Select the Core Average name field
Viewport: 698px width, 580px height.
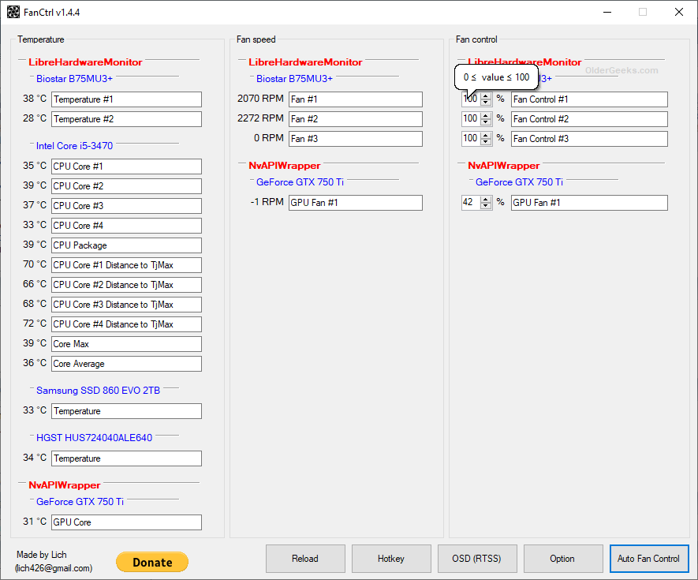pyautogui.click(x=126, y=364)
